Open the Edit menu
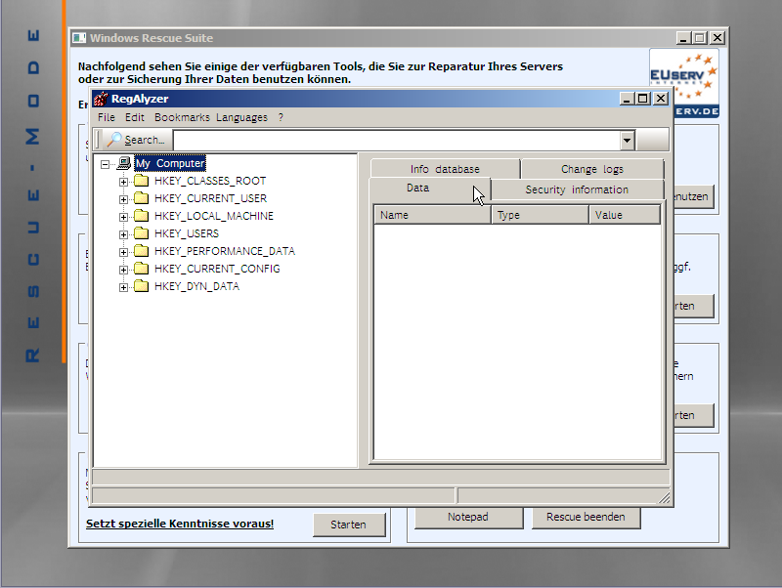782x588 pixels. coord(135,117)
